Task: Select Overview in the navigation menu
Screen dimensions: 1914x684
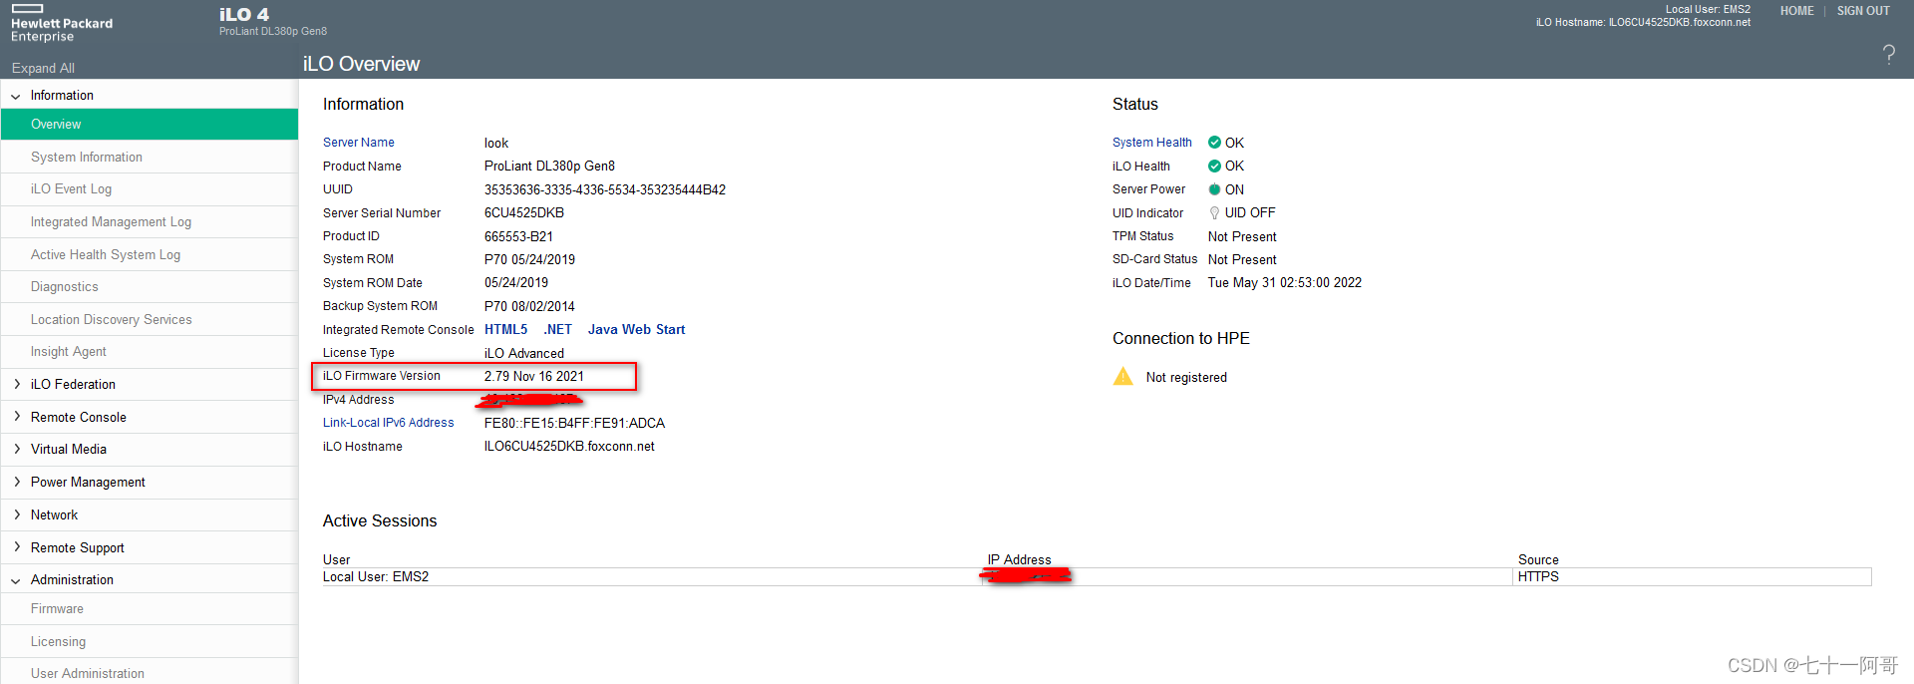Action: tap(150, 125)
